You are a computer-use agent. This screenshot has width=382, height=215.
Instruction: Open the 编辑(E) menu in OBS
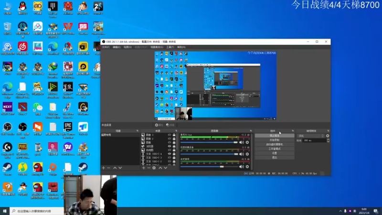(117, 47)
